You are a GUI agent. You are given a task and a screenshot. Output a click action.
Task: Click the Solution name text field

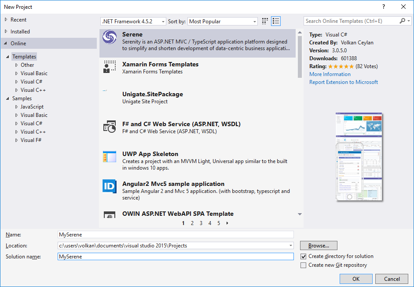[176, 256]
